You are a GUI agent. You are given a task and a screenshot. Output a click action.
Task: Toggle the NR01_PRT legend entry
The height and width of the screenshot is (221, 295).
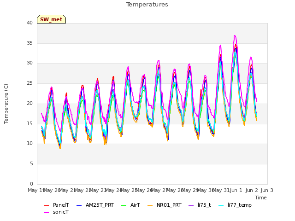(165, 205)
